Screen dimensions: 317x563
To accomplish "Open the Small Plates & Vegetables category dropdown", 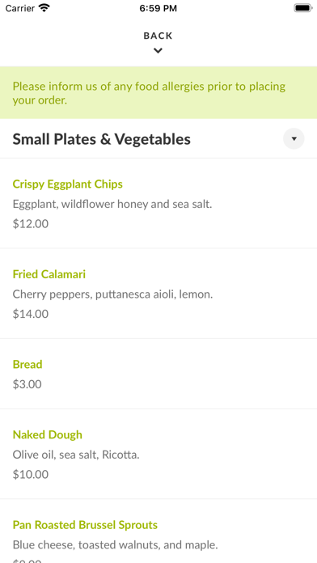I will click(x=294, y=138).
